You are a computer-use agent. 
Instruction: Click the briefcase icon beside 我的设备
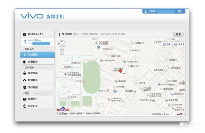(x=25, y=34)
